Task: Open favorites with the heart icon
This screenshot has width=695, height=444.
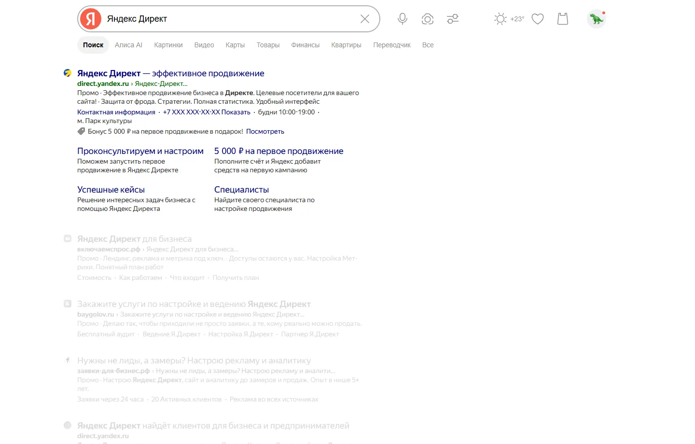Action: [x=538, y=19]
